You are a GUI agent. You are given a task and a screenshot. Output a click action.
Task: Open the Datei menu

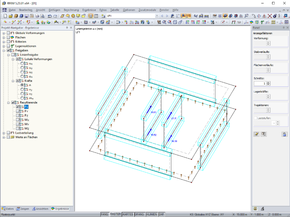click(12, 10)
